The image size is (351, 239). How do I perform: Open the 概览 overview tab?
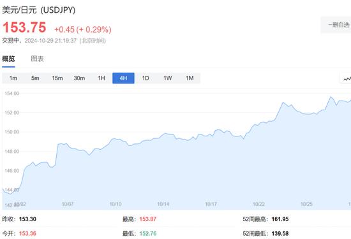[8, 59]
